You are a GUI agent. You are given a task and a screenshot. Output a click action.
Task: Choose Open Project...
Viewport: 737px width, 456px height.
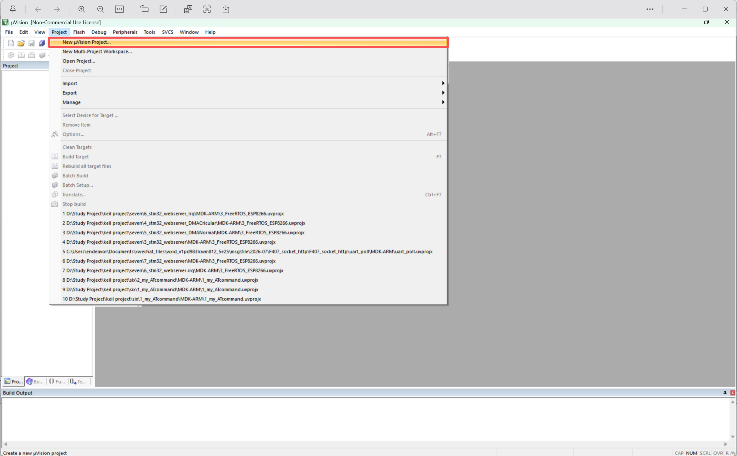pyautogui.click(x=248, y=61)
